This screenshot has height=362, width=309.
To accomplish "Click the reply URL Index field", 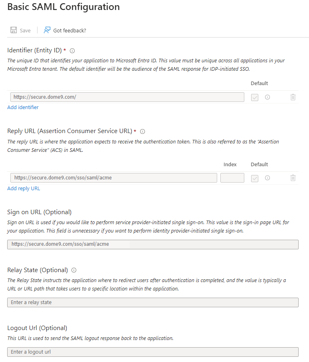I will [232, 178].
